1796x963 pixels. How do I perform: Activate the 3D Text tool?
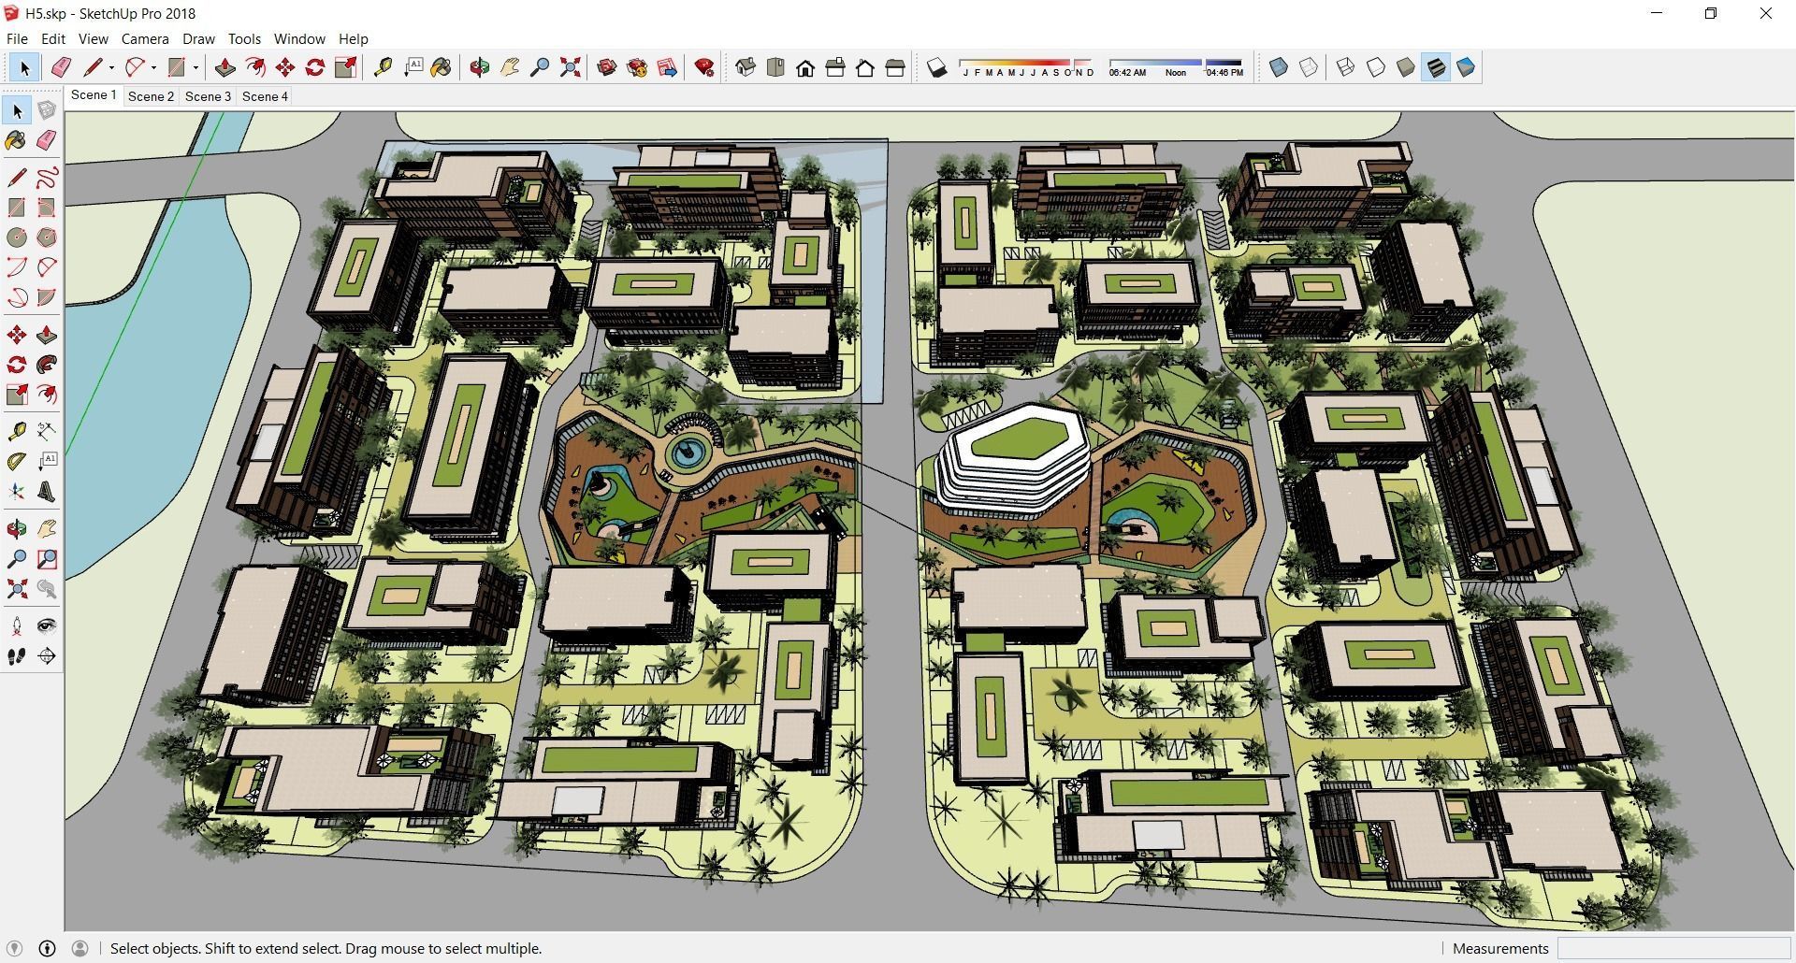click(x=47, y=492)
